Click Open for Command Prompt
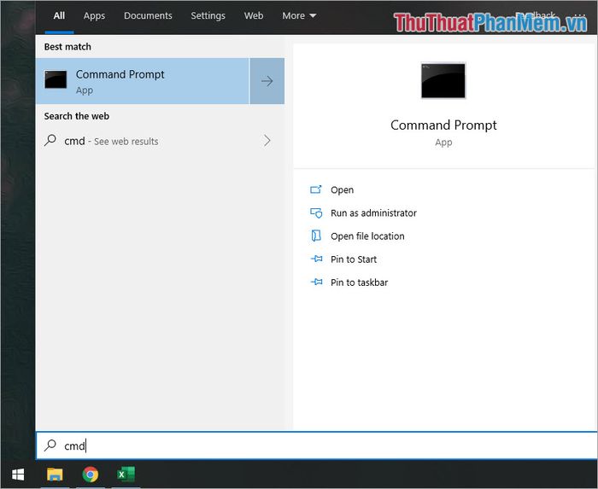 [342, 189]
